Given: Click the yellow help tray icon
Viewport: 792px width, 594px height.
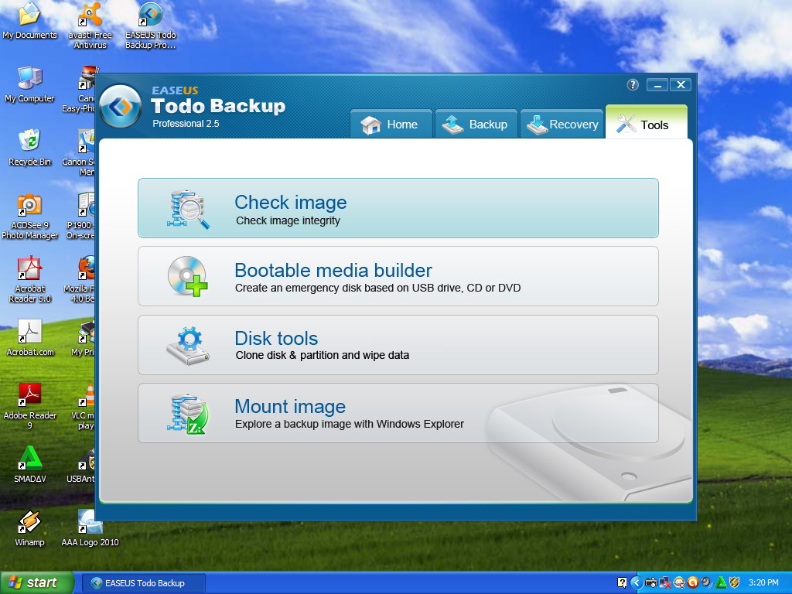Looking at the screenshot, I should pos(623,582).
